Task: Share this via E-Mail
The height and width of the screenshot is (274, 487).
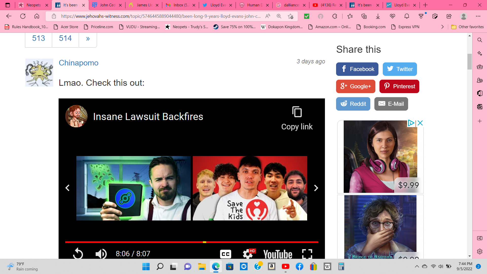Action: click(391, 104)
